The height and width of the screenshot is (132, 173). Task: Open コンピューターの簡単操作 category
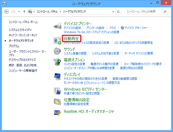(23, 71)
